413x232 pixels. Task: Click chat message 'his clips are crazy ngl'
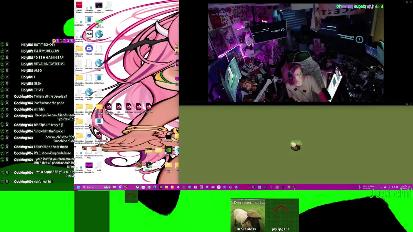(48, 125)
